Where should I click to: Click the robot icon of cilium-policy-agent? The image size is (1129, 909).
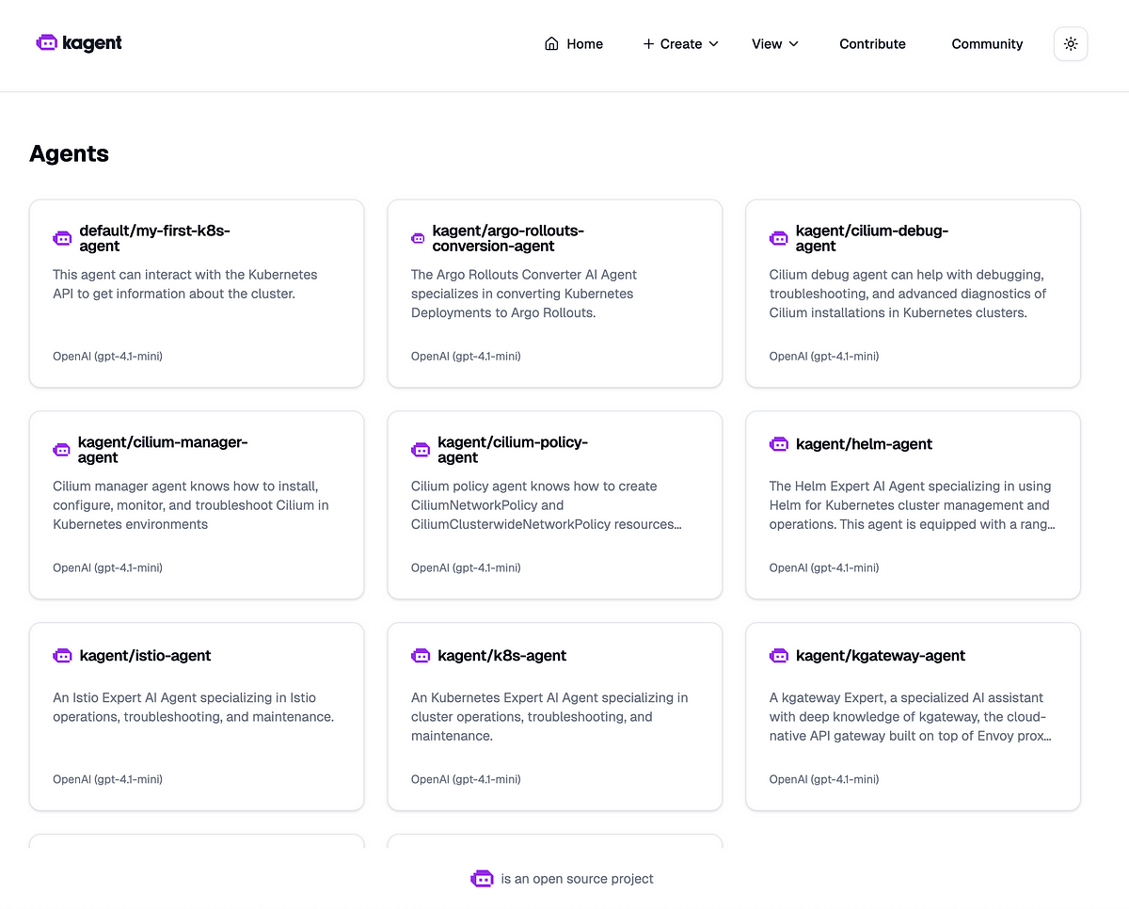(421, 450)
